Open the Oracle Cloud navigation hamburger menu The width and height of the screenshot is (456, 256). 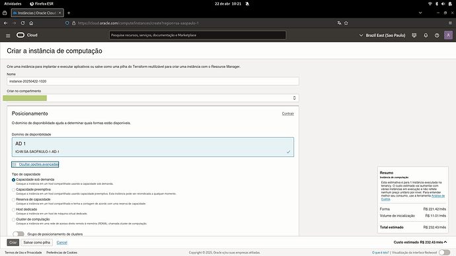[8, 36]
